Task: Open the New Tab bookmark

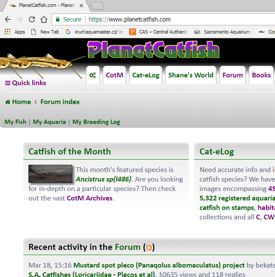Action: 45,32
